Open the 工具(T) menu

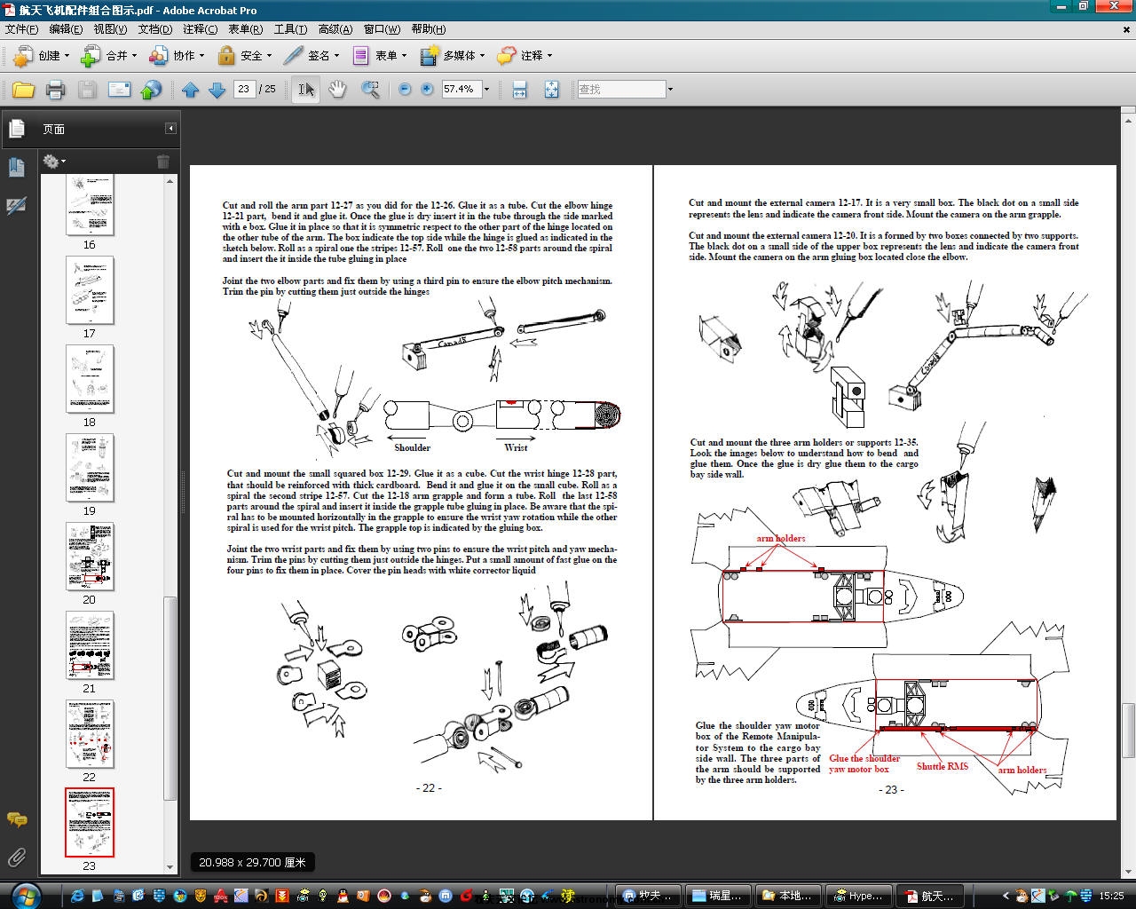(290, 29)
